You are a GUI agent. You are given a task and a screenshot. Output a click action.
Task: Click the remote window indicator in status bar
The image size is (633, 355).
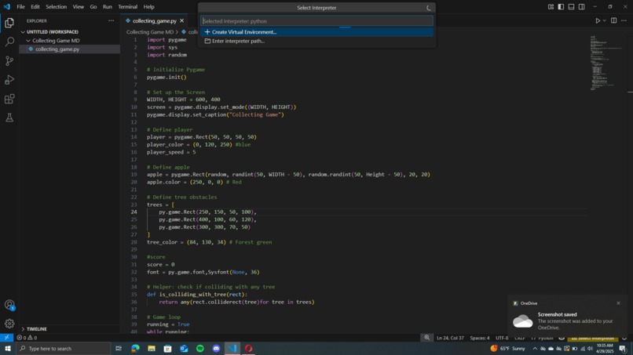tap(6, 338)
